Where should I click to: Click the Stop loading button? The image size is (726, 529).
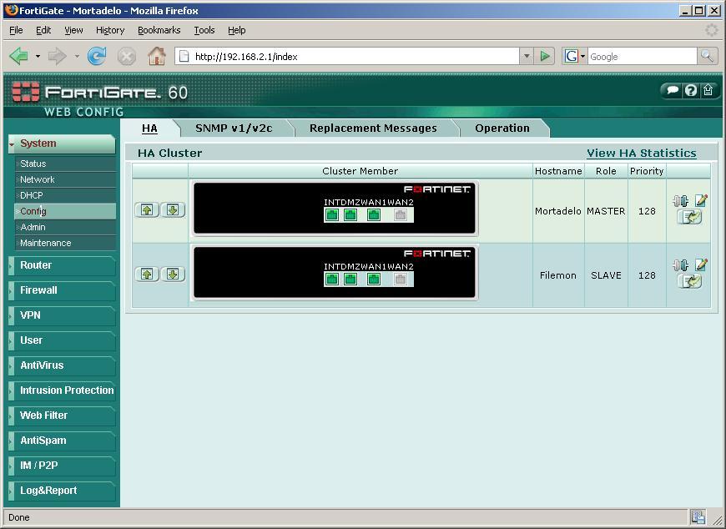(126, 57)
